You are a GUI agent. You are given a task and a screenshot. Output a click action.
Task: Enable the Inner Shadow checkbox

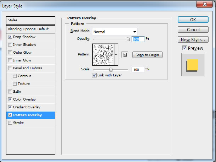pyautogui.click(x=10, y=45)
